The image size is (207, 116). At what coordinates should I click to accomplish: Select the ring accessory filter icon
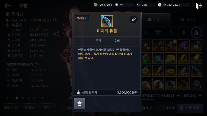[x=171, y=32]
